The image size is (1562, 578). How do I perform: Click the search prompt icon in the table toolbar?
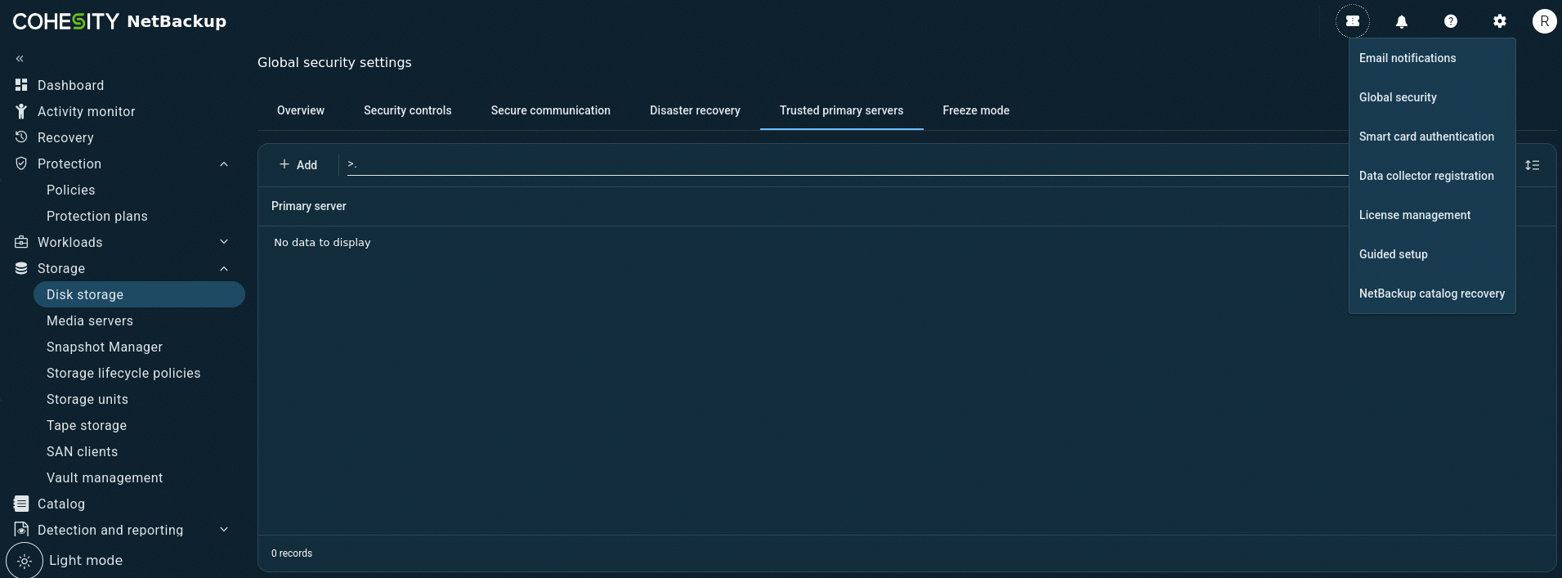click(x=352, y=164)
